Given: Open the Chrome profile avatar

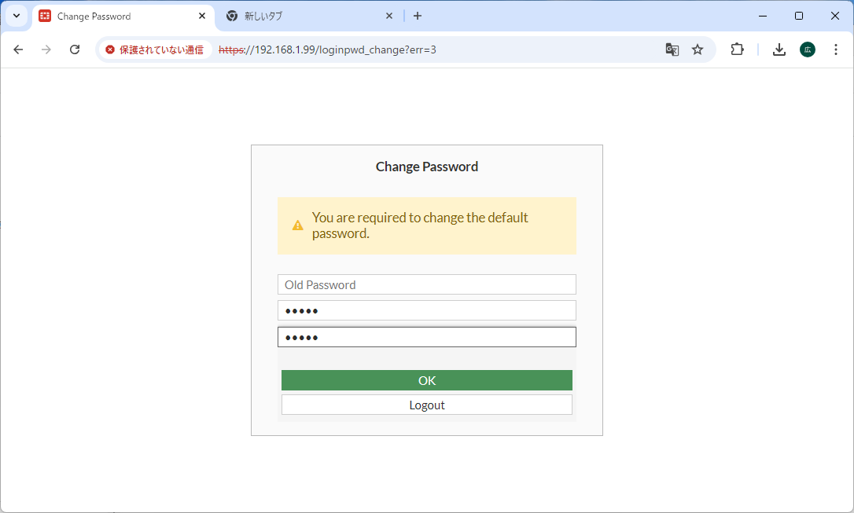Looking at the screenshot, I should (808, 50).
